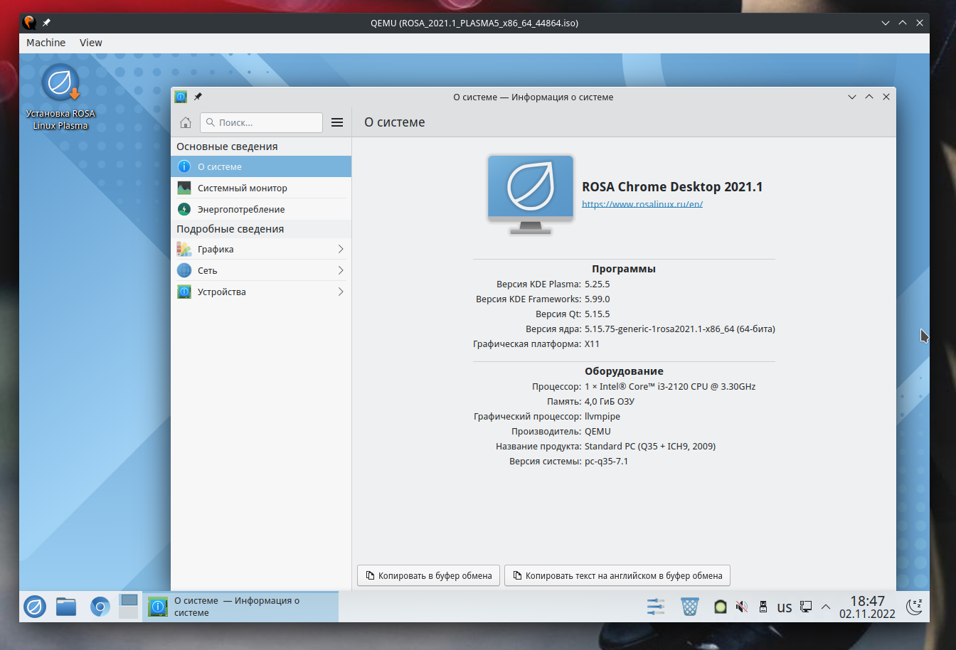Open the removable devices tray icon
Viewport: 956px width, 650px height.
click(763, 607)
